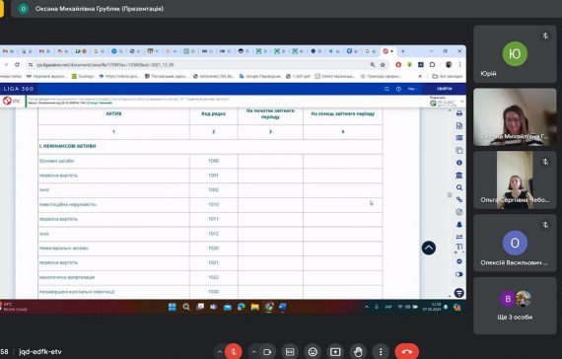The image size is (562, 359).
Task: Select Ольга Сергіївна video tile
Action: [515, 180]
